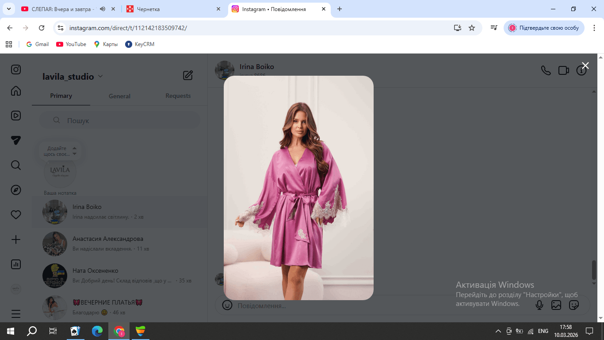Open conversation with Анастасия Александрова
The image size is (604, 340).
[x=120, y=243]
